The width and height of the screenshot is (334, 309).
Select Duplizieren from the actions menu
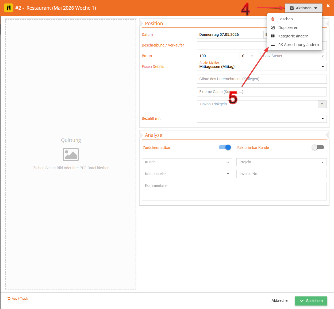(x=295, y=28)
